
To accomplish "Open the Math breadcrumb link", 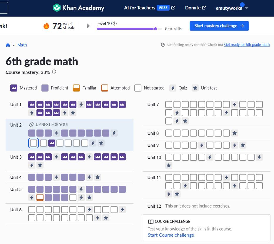I will pos(22,45).
